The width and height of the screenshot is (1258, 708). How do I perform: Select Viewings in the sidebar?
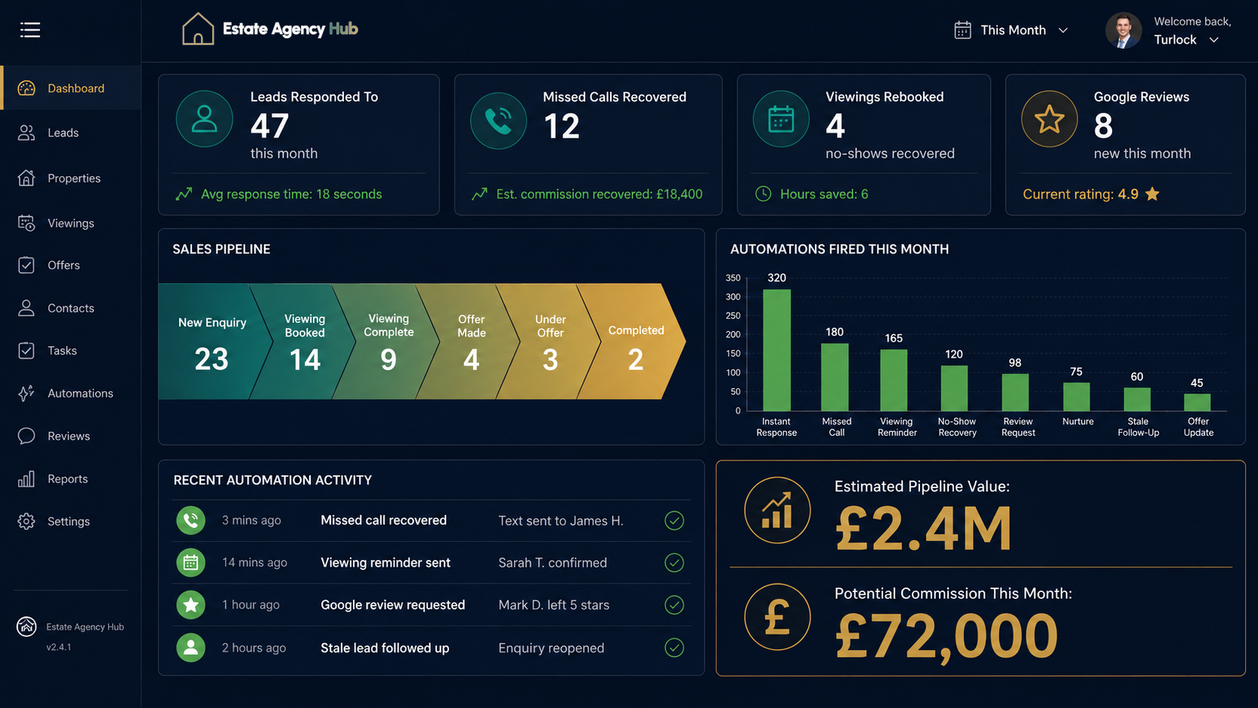[71, 223]
